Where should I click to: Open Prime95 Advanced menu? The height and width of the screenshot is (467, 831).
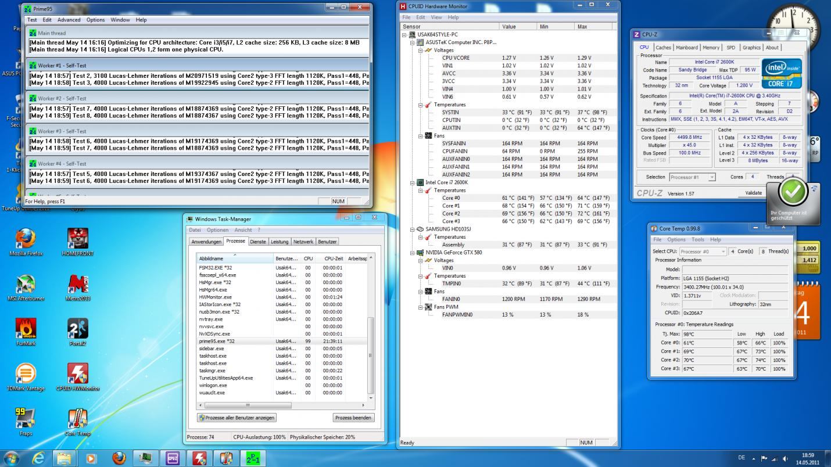pyautogui.click(x=69, y=20)
